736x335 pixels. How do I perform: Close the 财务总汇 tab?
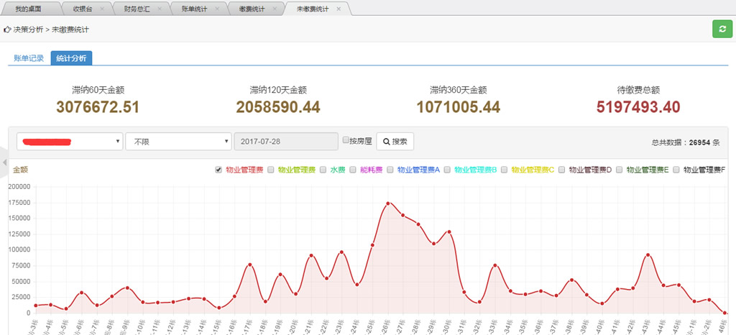pos(160,9)
